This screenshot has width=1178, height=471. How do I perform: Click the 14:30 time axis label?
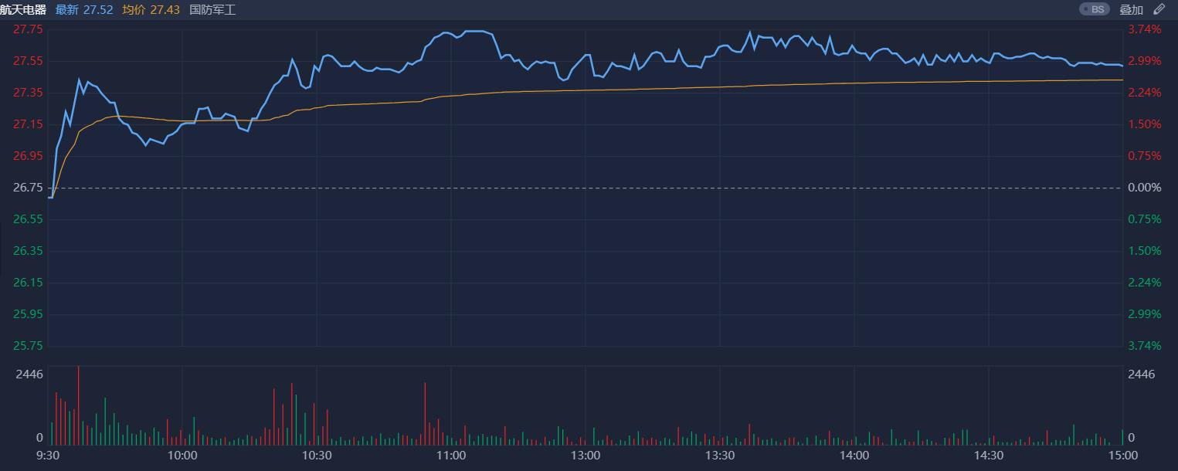point(989,456)
